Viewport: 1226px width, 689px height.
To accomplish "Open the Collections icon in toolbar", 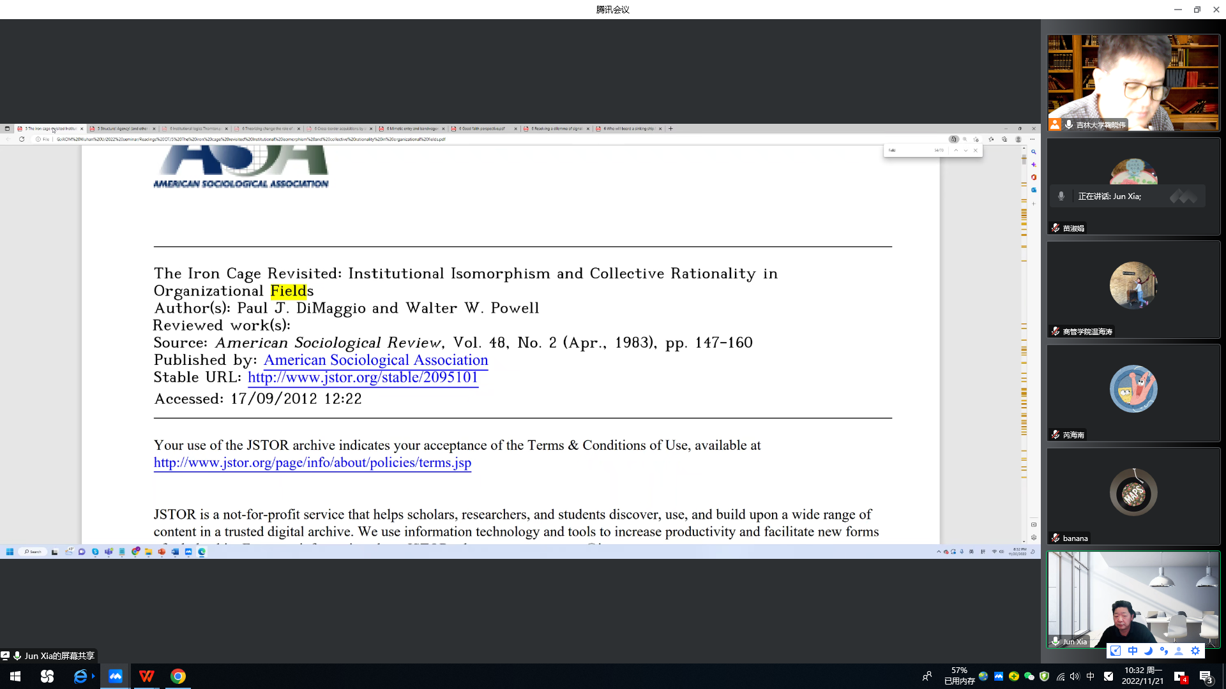I will (1004, 139).
